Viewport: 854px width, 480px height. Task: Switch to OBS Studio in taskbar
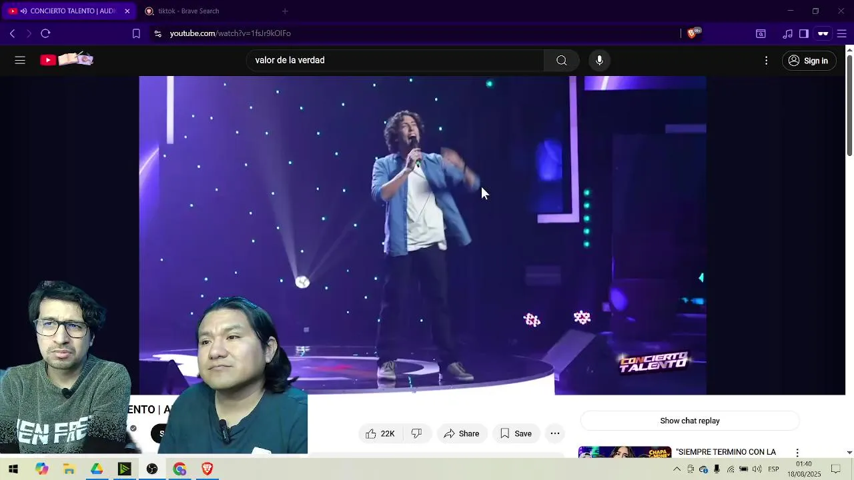click(x=152, y=469)
